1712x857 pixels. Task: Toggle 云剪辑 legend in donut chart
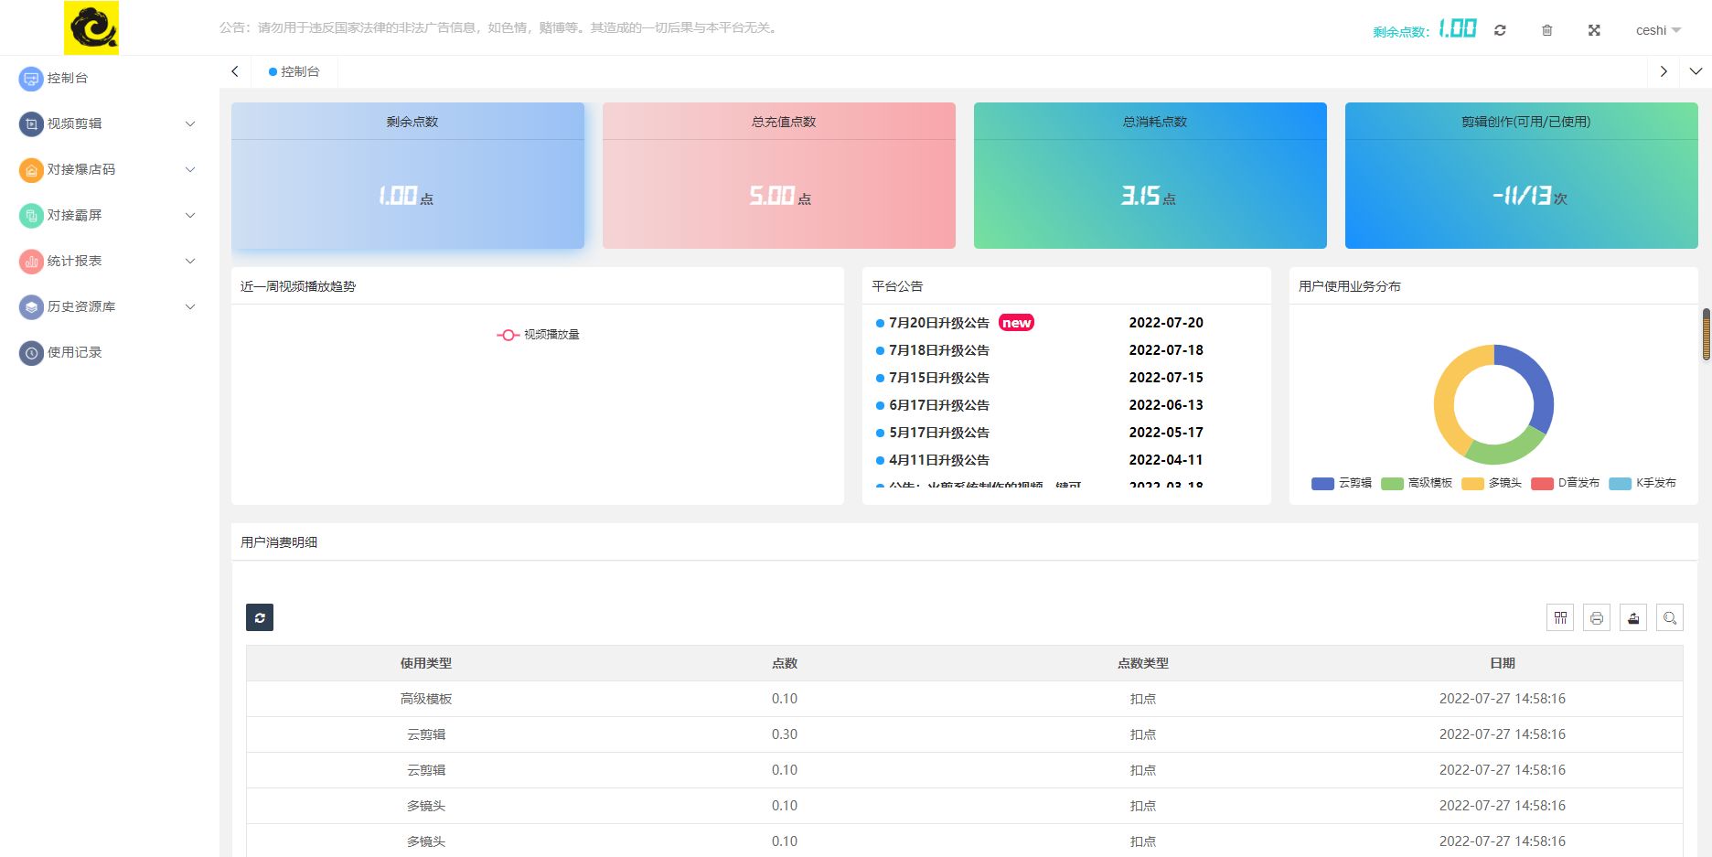1342,483
